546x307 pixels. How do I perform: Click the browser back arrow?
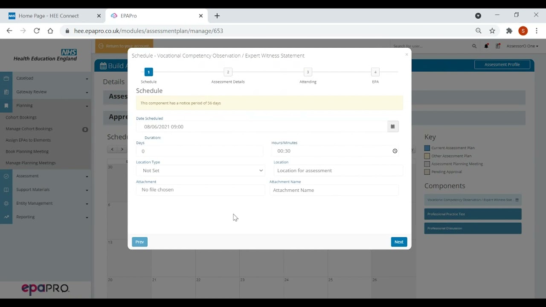click(x=9, y=31)
